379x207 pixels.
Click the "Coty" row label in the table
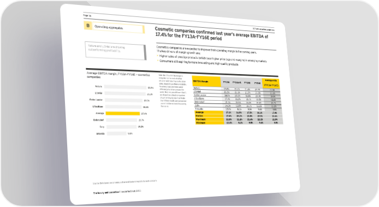(x=197, y=105)
